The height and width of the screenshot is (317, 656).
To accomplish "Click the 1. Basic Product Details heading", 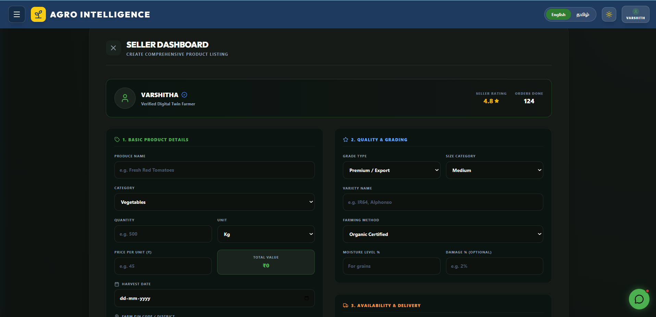I will [x=156, y=140].
